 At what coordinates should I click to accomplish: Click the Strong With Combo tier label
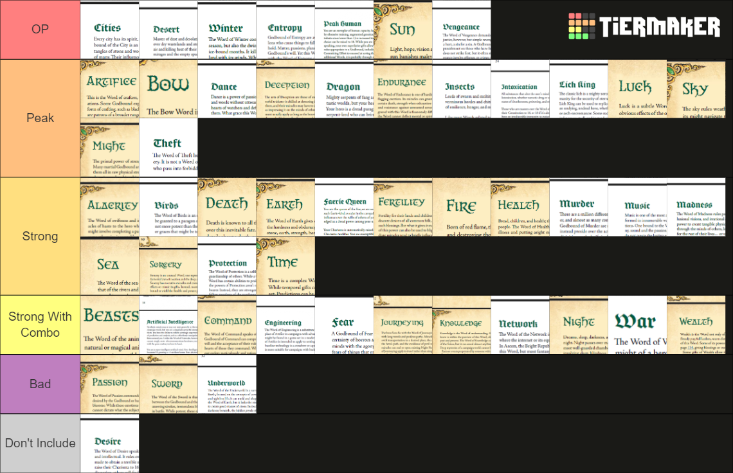40,325
